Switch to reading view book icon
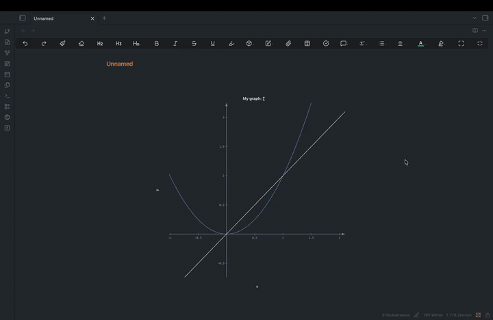This screenshot has width=493, height=320. 475,31
